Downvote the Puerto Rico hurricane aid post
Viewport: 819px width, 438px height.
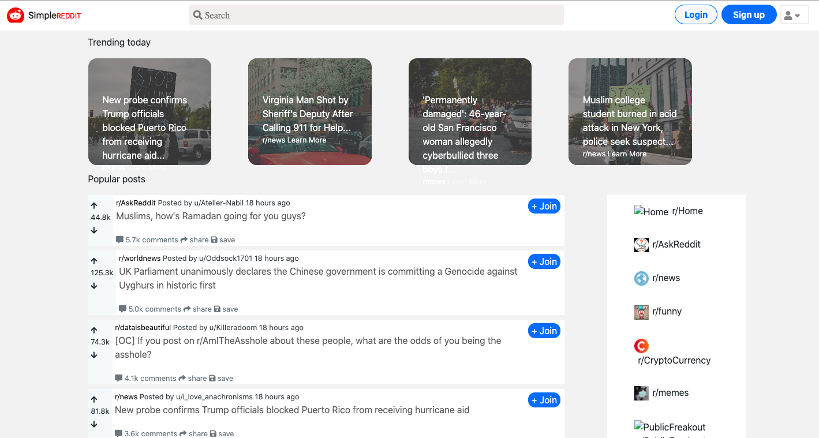point(94,424)
